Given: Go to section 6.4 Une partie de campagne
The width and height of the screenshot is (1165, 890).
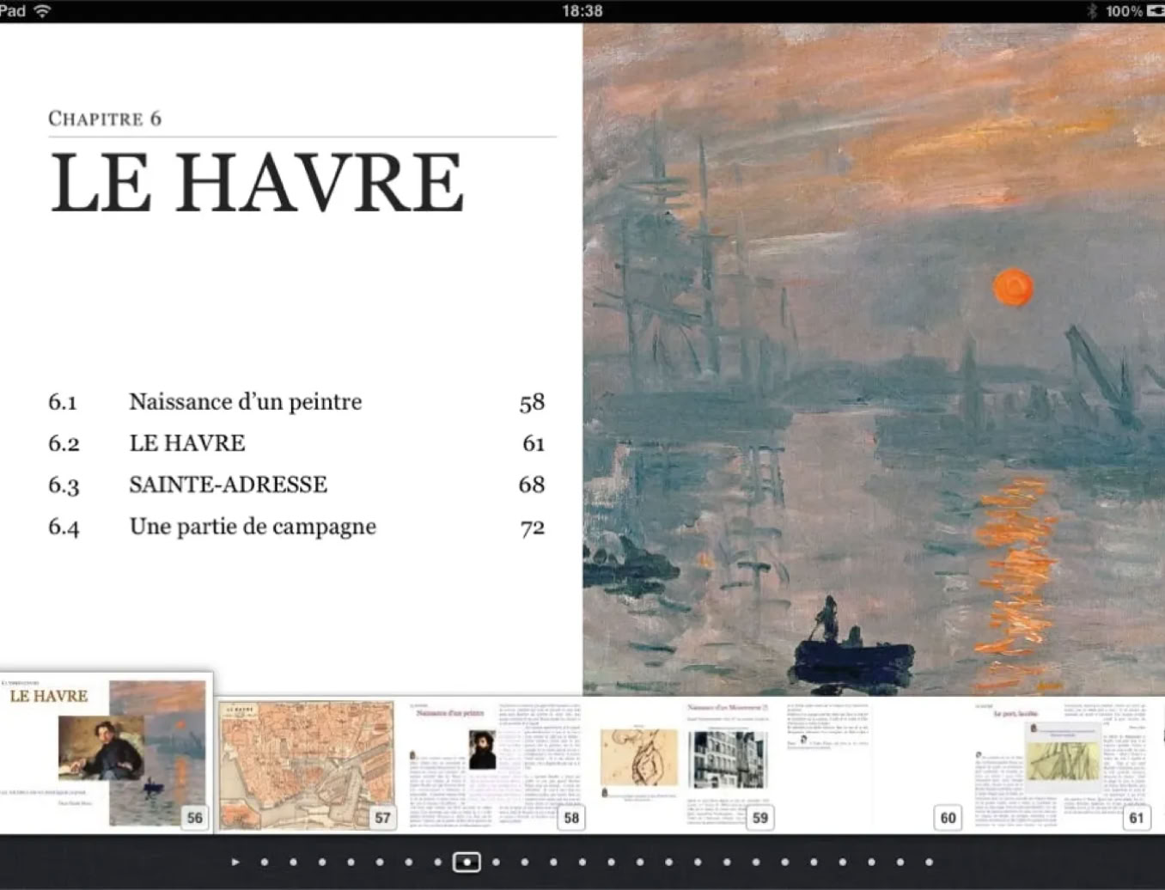Looking at the screenshot, I should (x=253, y=527).
